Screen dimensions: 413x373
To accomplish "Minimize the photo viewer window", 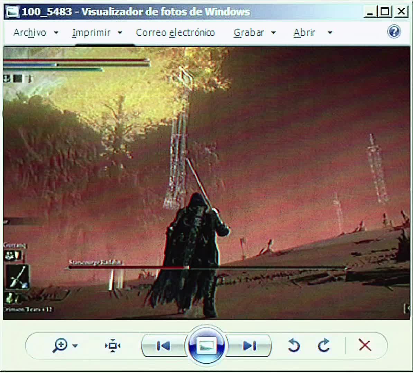I will pyautogui.click(x=370, y=12).
